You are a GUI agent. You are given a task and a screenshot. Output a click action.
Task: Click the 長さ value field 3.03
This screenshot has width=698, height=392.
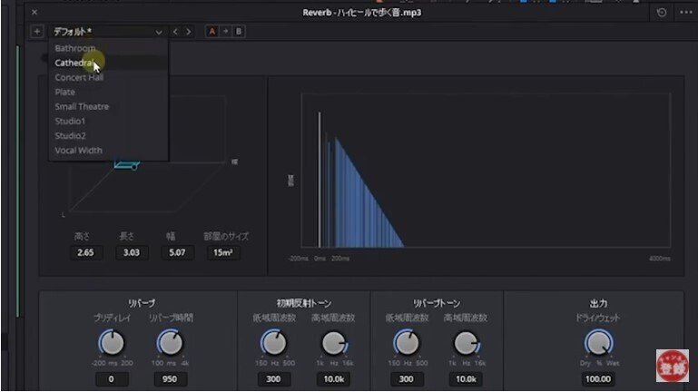[x=132, y=253]
